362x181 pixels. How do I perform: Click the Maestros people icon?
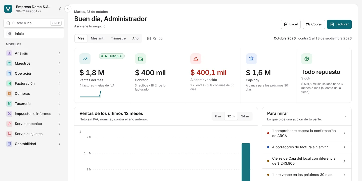tap(9, 63)
